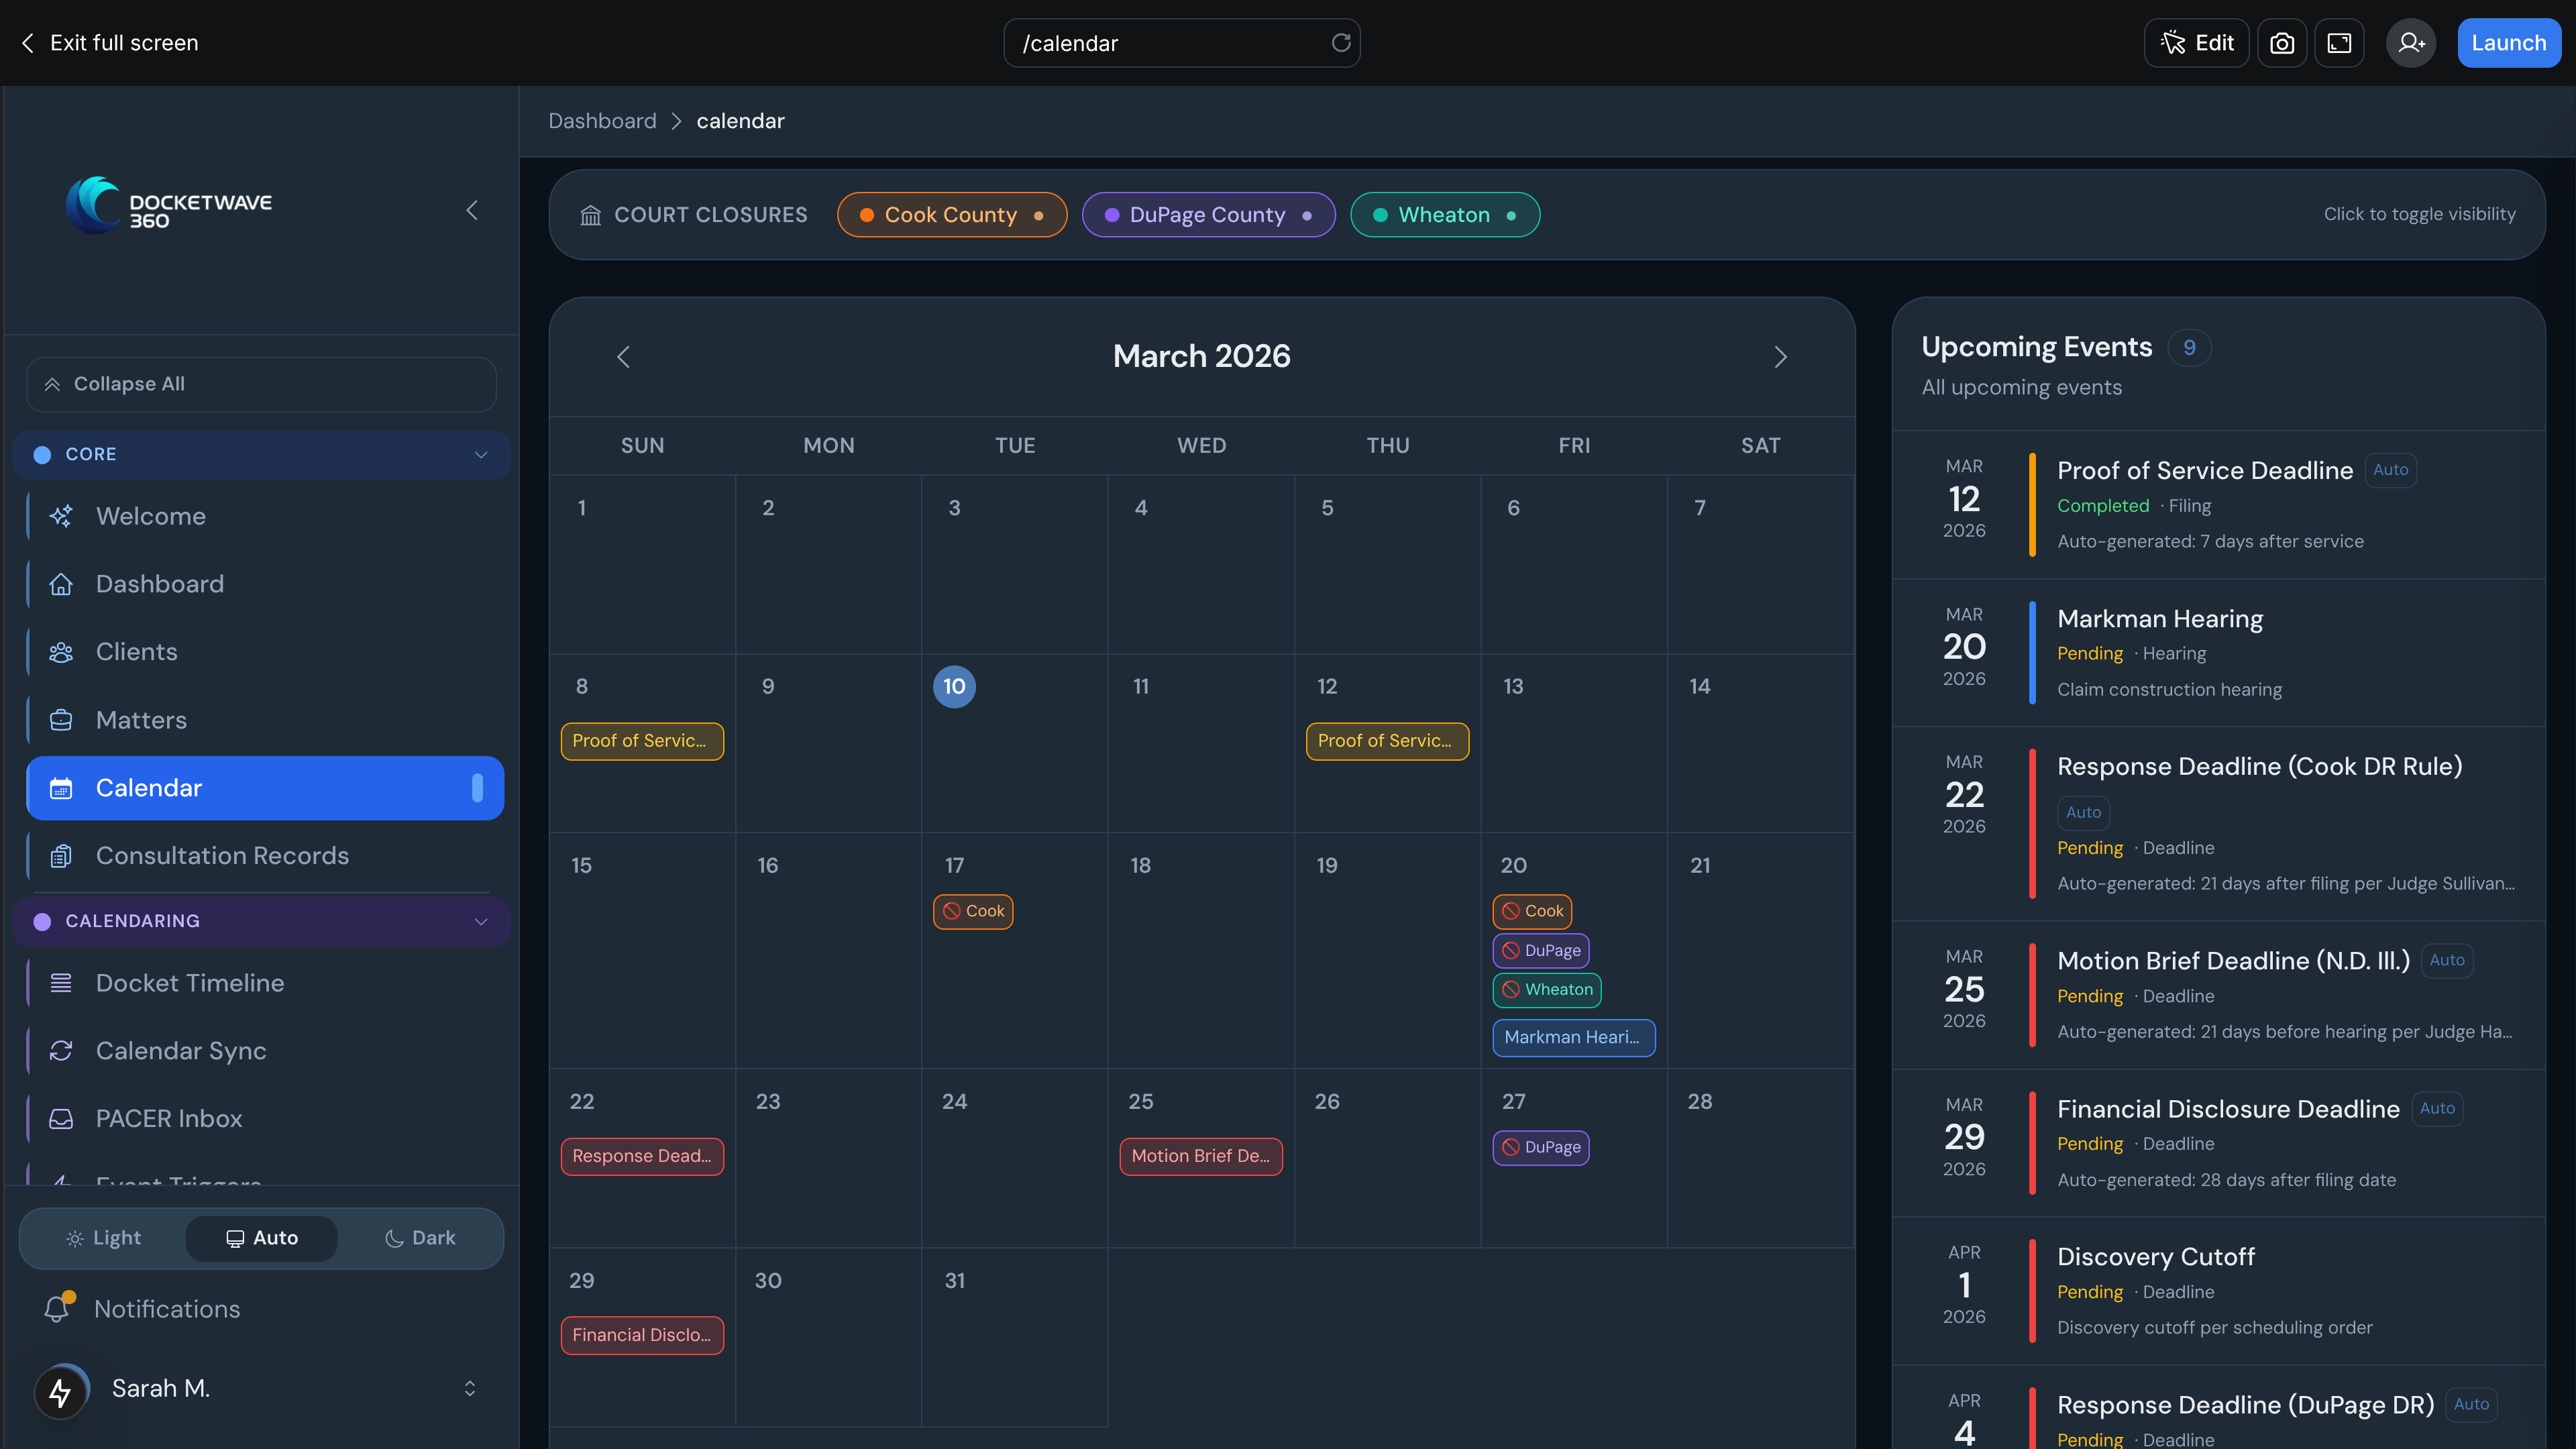2576x1449 pixels.
Task: Open Clients page
Action: pos(265,652)
